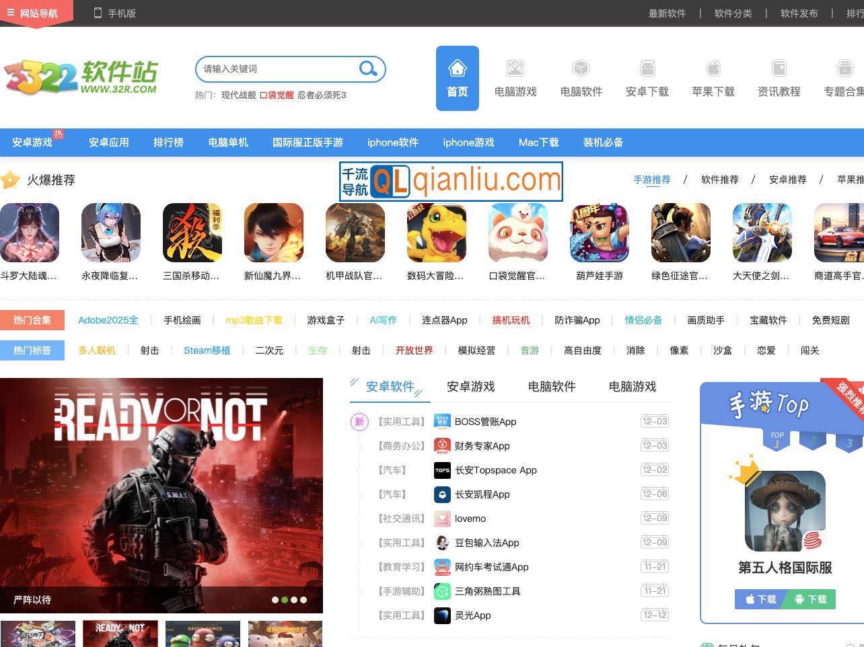Select the 豆包输入法App app icon

pos(442,543)
